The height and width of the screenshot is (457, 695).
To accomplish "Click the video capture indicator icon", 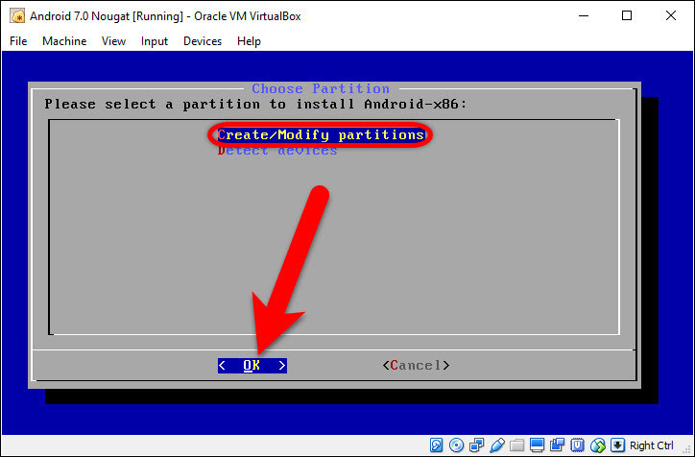I will (557, 445).
